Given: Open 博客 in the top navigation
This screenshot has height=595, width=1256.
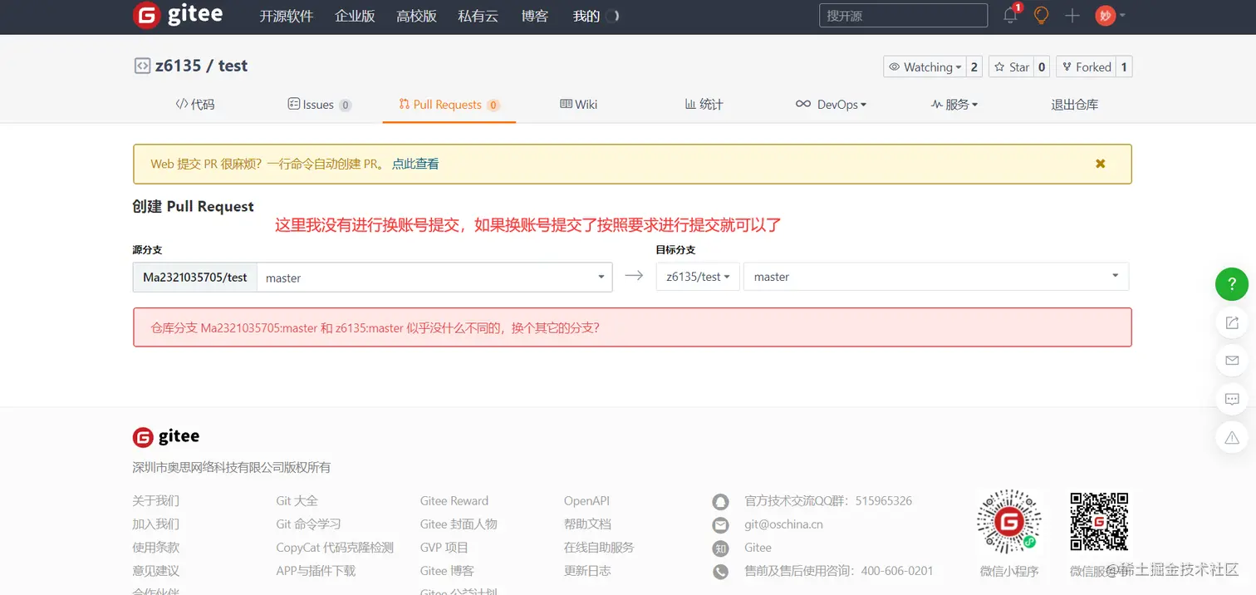Looking at the screenshot, I should point(535,16).
